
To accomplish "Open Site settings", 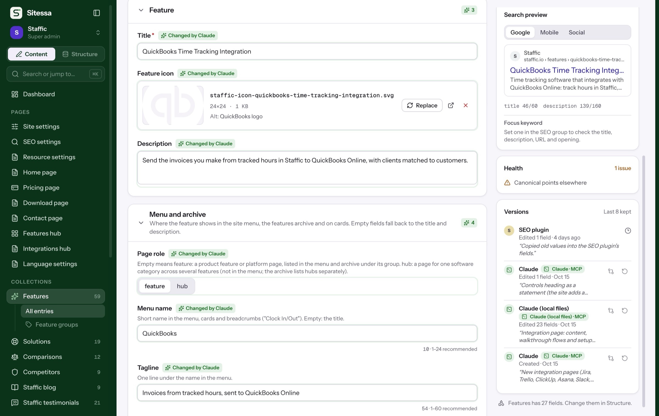I will point(56,127).
